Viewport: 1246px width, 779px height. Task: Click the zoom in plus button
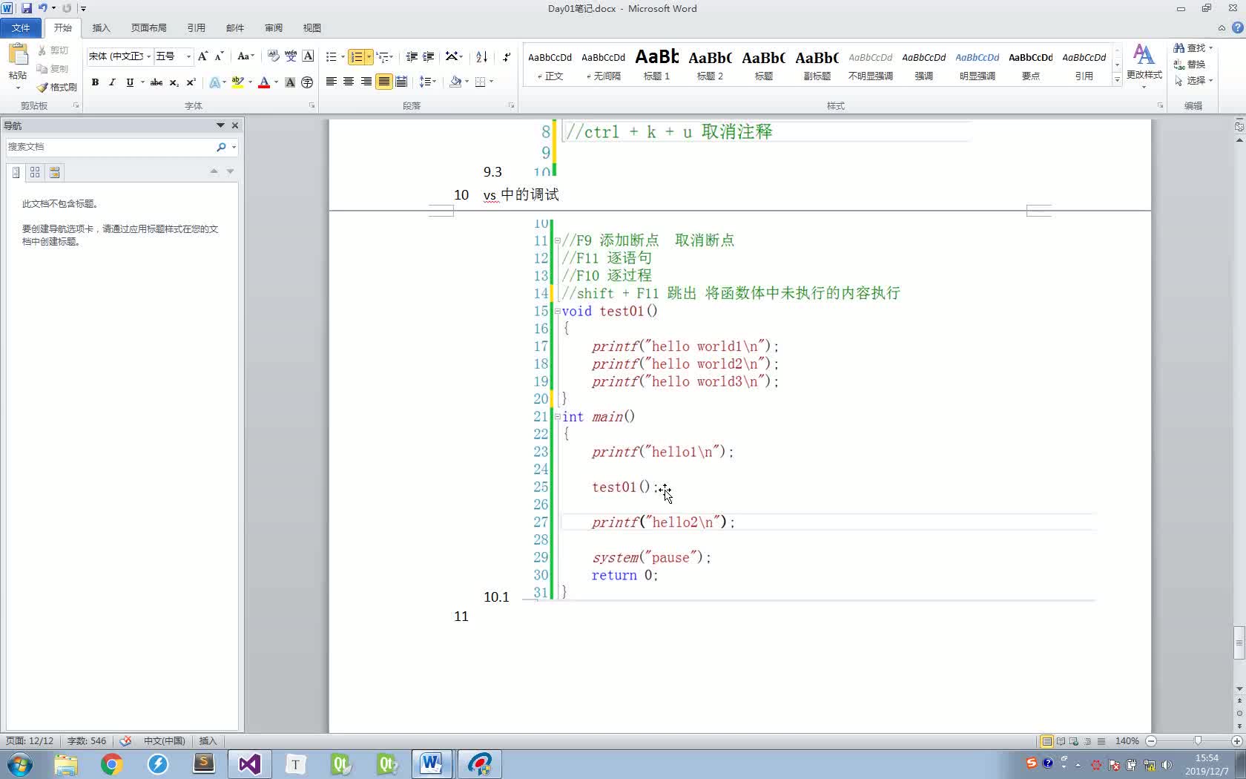1237,741
